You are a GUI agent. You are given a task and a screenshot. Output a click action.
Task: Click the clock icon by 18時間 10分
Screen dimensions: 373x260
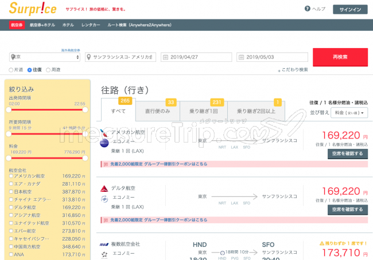coord(222,253)
